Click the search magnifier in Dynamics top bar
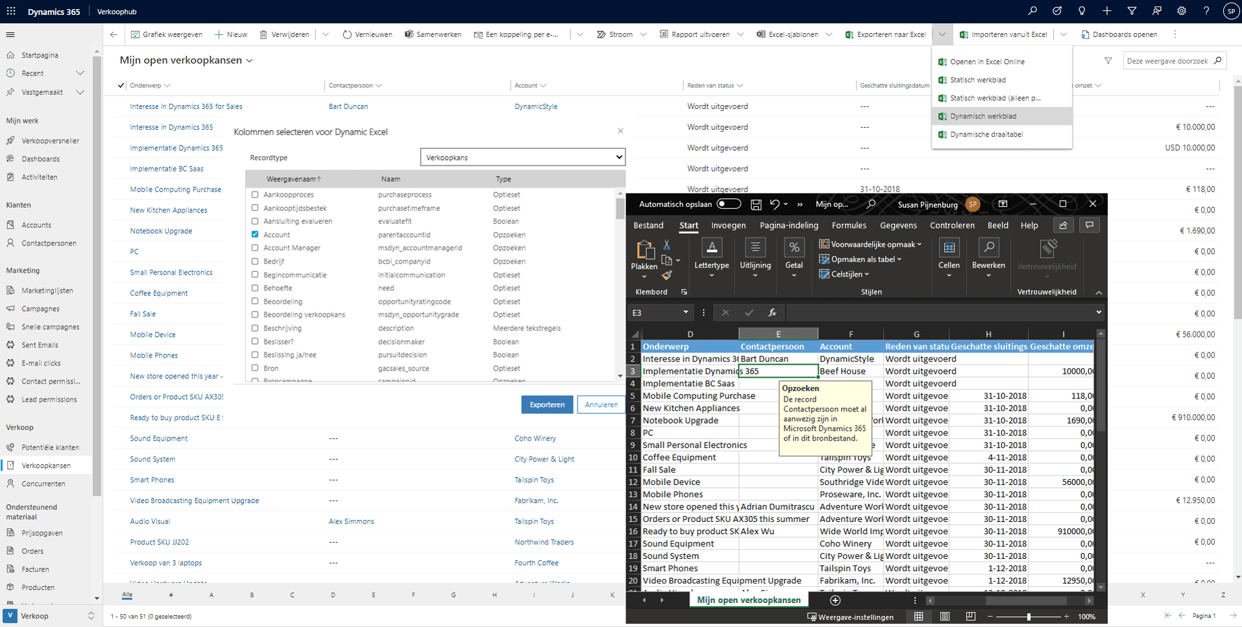The image size is (1242, 627). [1032, 11]
